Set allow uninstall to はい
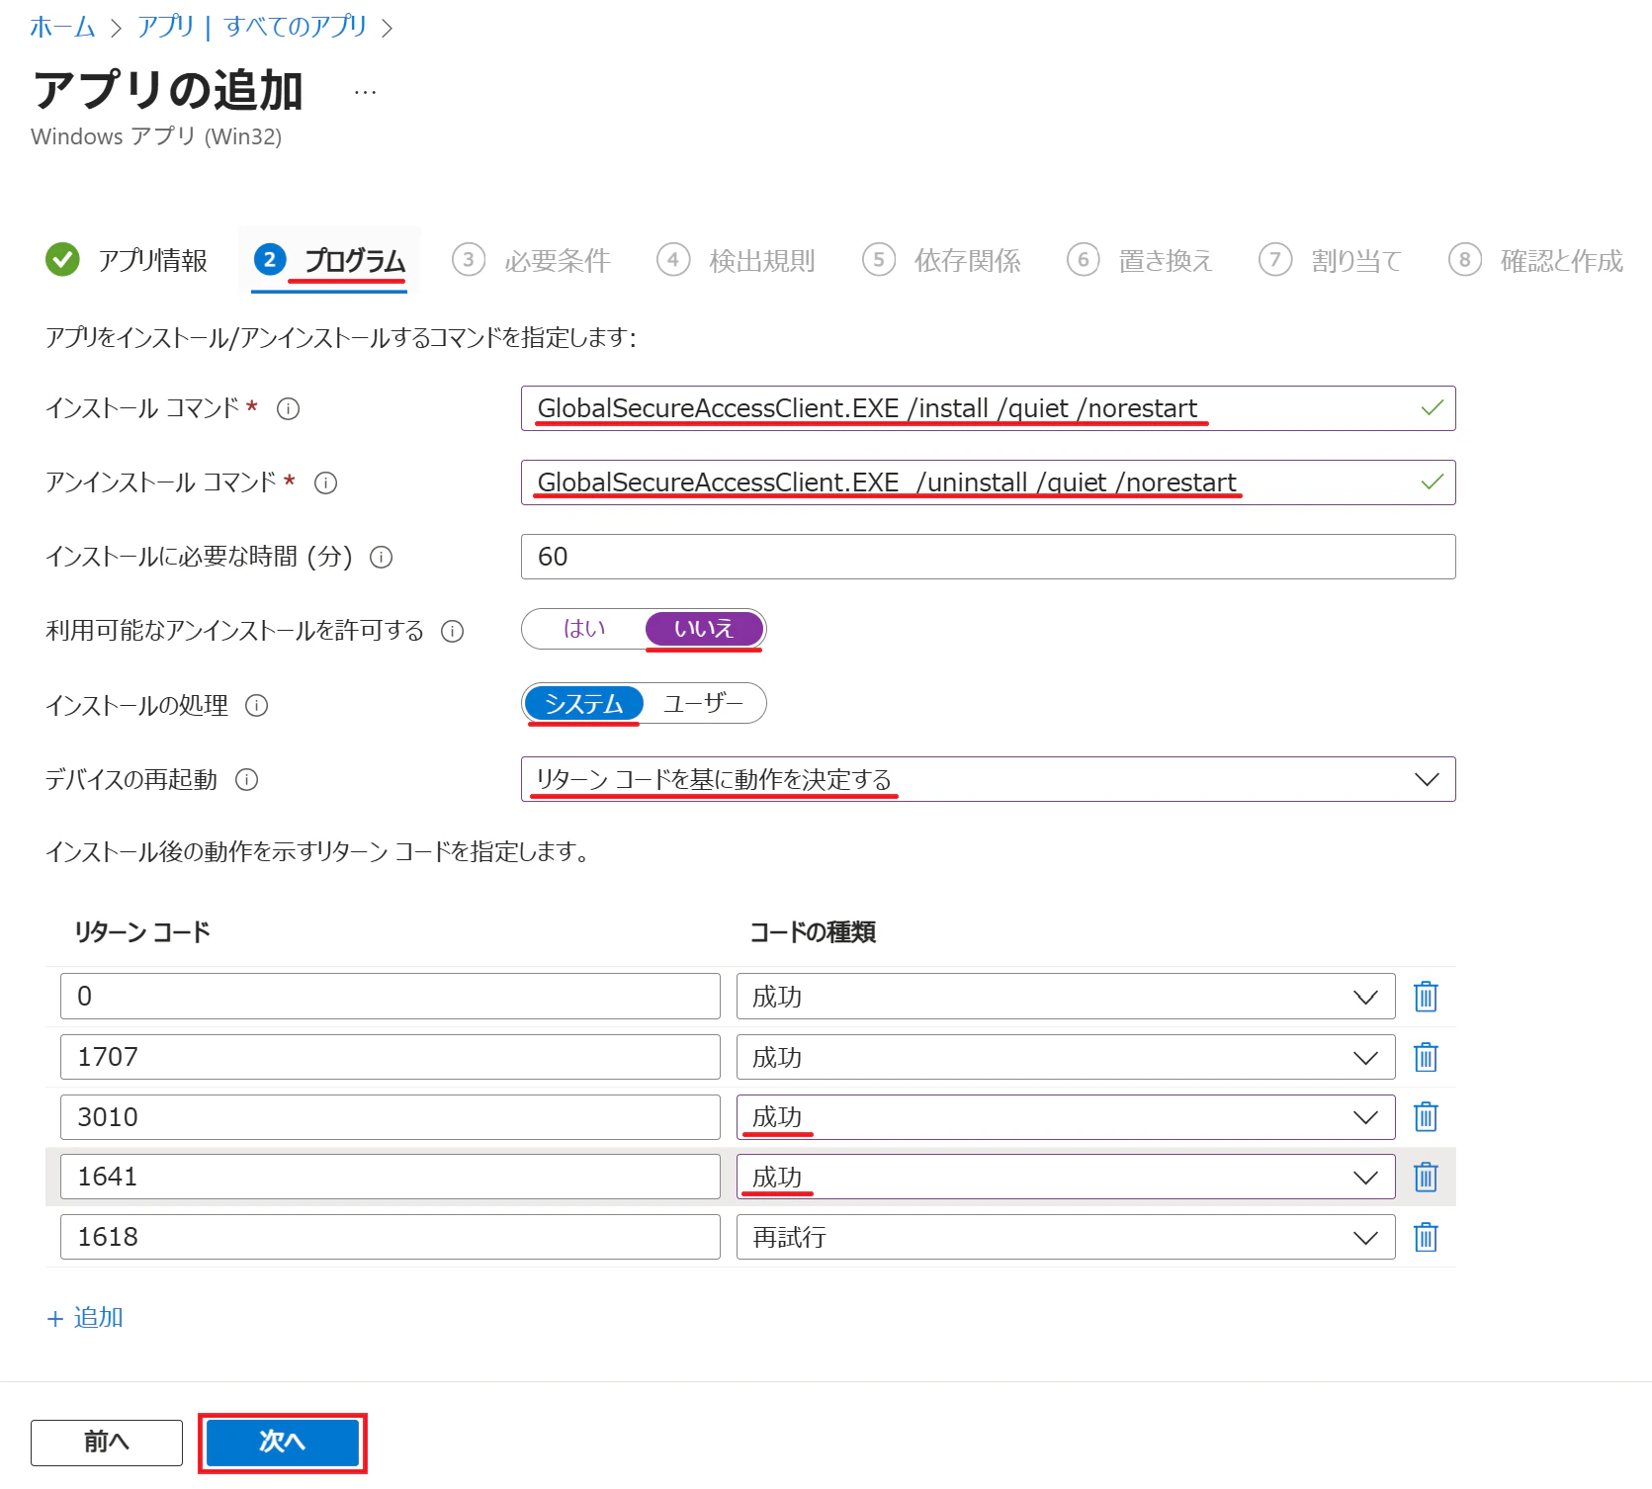 click(584, 629)
